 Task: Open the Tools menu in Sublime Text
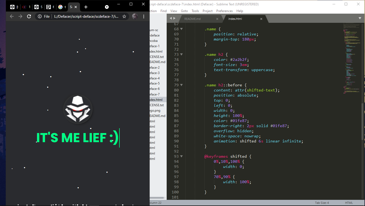[x=195, y=11]
